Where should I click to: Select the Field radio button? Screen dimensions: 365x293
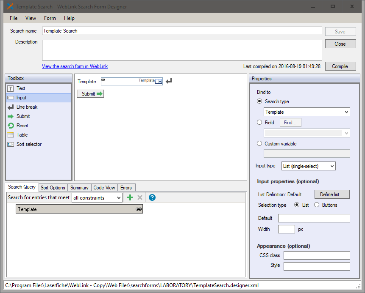[260, 123]
